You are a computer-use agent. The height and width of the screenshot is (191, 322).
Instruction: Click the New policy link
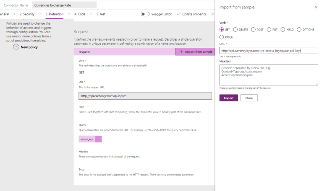coord(29,47)
